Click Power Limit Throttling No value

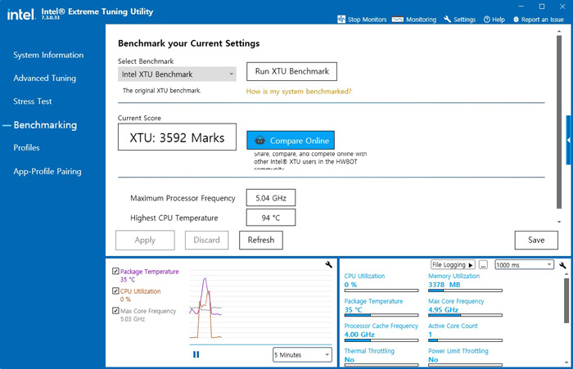433,359
